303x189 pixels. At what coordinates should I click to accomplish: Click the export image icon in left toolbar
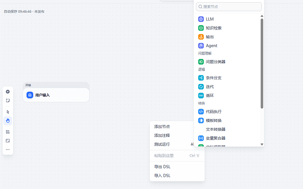pyautogui.click(x=7, y=141)
